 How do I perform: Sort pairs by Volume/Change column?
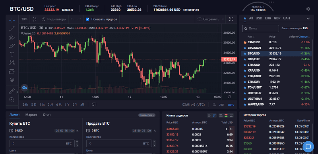click(x=299, y=36)
